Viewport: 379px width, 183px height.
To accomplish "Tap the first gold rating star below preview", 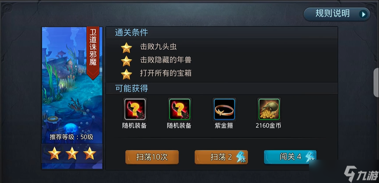I will tap(54, 153).
